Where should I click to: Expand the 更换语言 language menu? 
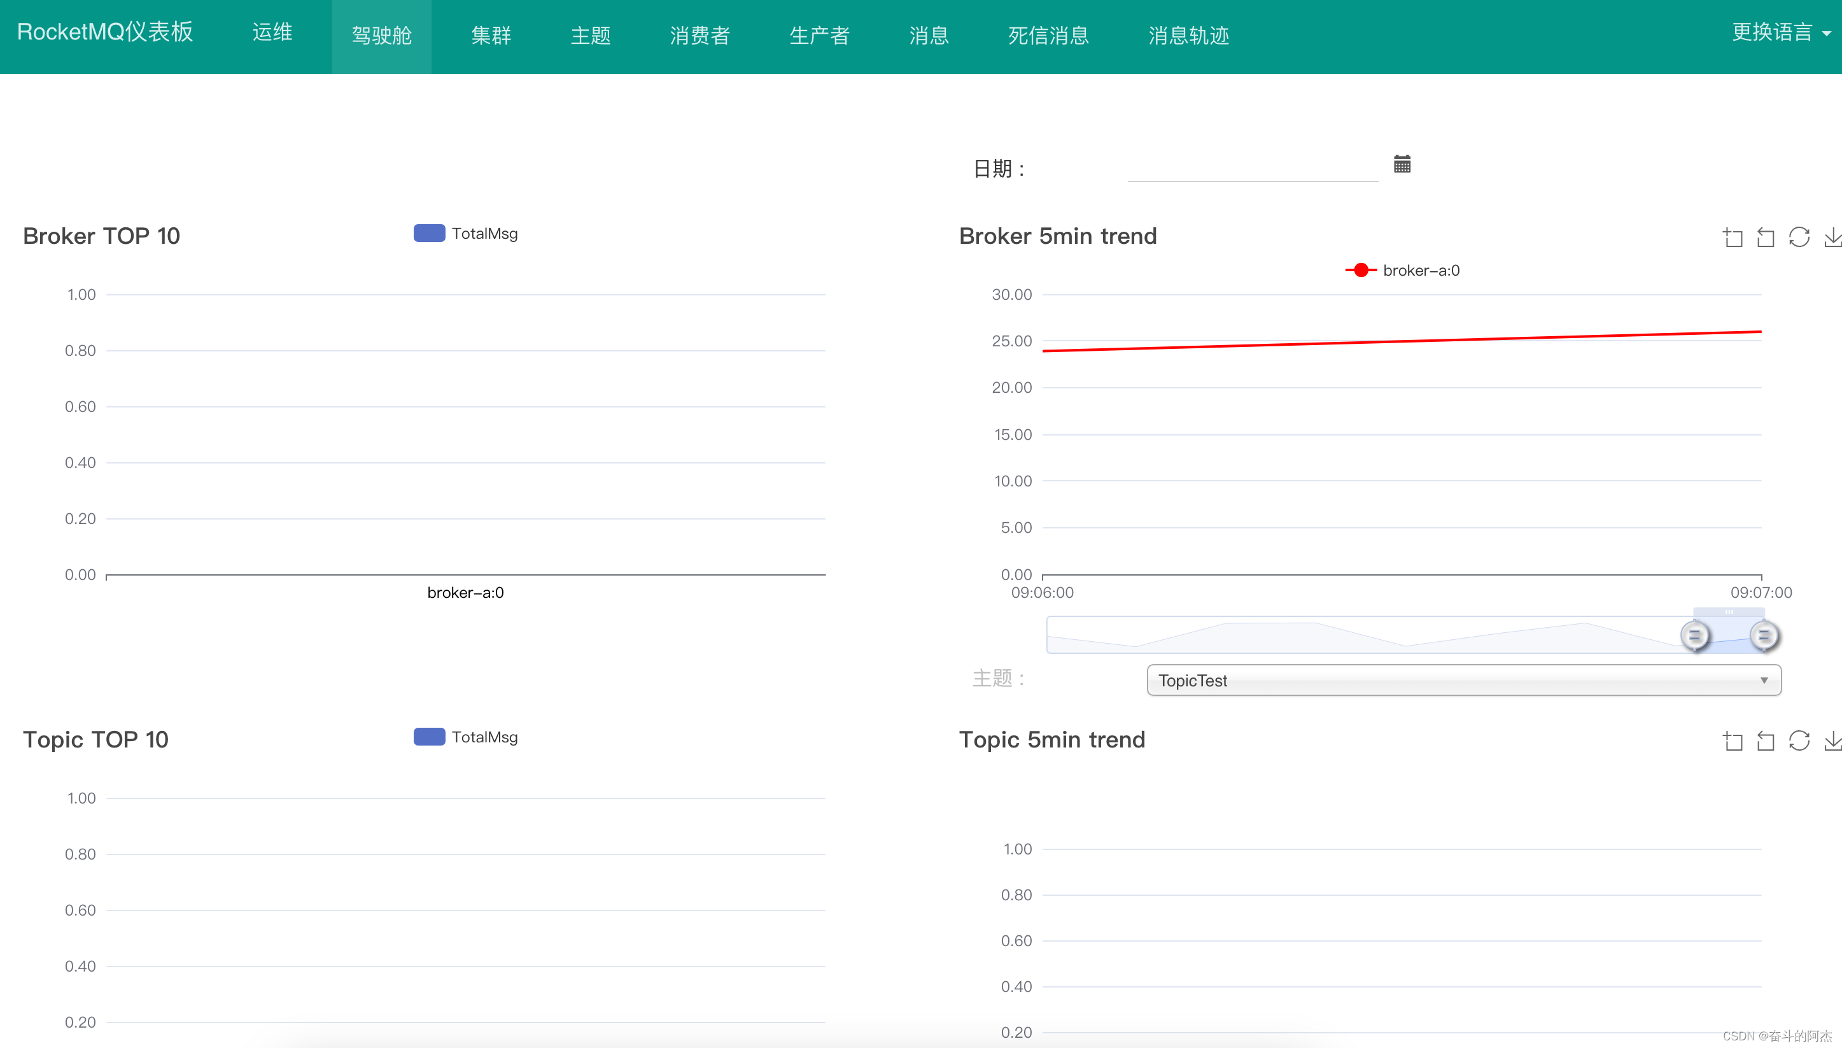1780,32
